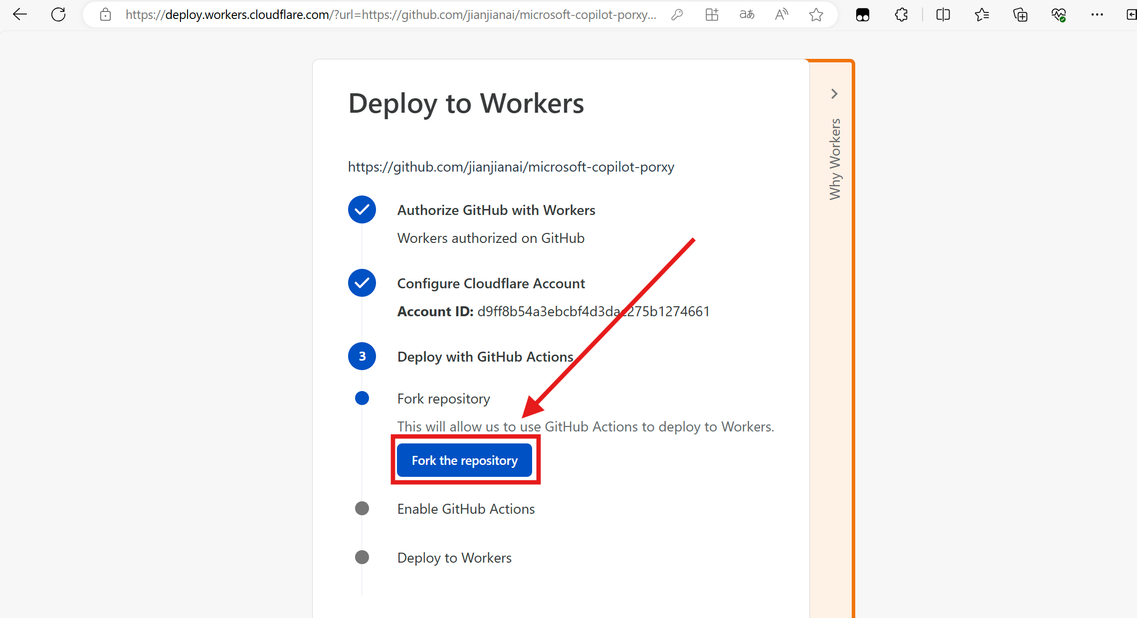Open the browser extensions puzzle icon
1137x618 pixels.
tap(901, 15)
